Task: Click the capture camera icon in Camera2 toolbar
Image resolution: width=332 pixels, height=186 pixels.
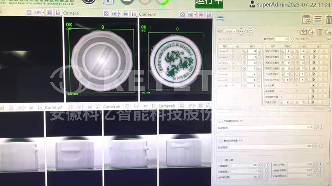Action: click(191, 15)
